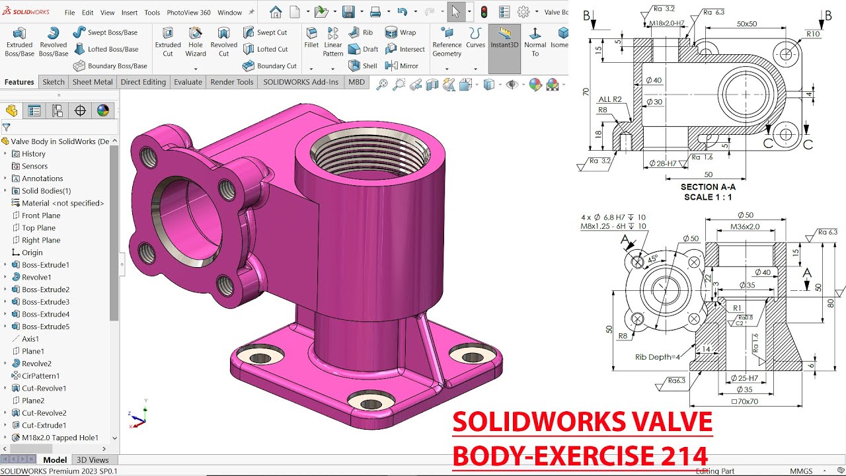Image resolution: width=846 pixels, height=476 pixels.
Task: Expand the Boss-Extrude1 feature
Action: tap(5, 265)
